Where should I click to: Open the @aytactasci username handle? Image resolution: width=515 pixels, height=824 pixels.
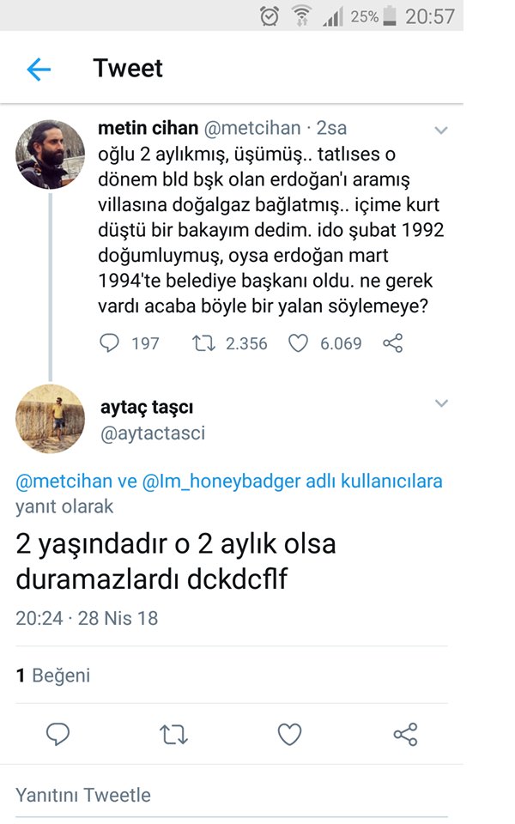[153, 433]
